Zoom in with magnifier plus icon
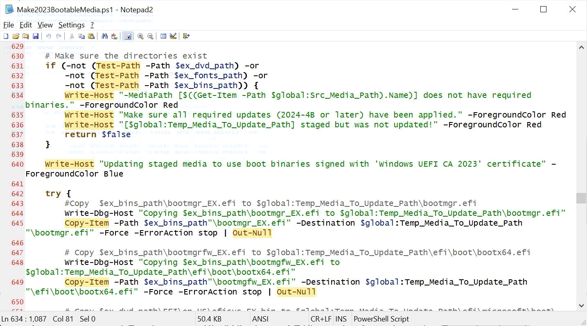Image resolution: width=587 pixels, height=326 pixels. [140, 36]
